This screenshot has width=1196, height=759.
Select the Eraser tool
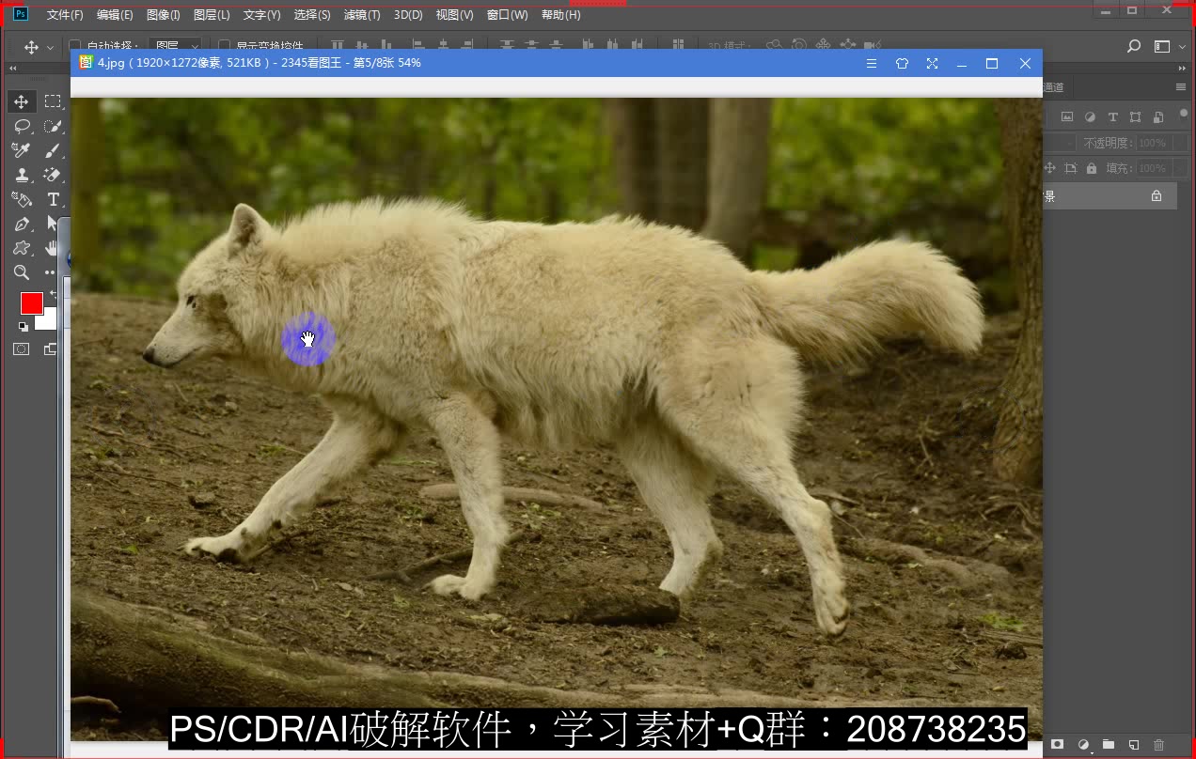53,174
